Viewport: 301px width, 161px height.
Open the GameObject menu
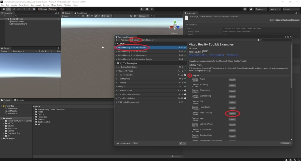click(24, 5)
